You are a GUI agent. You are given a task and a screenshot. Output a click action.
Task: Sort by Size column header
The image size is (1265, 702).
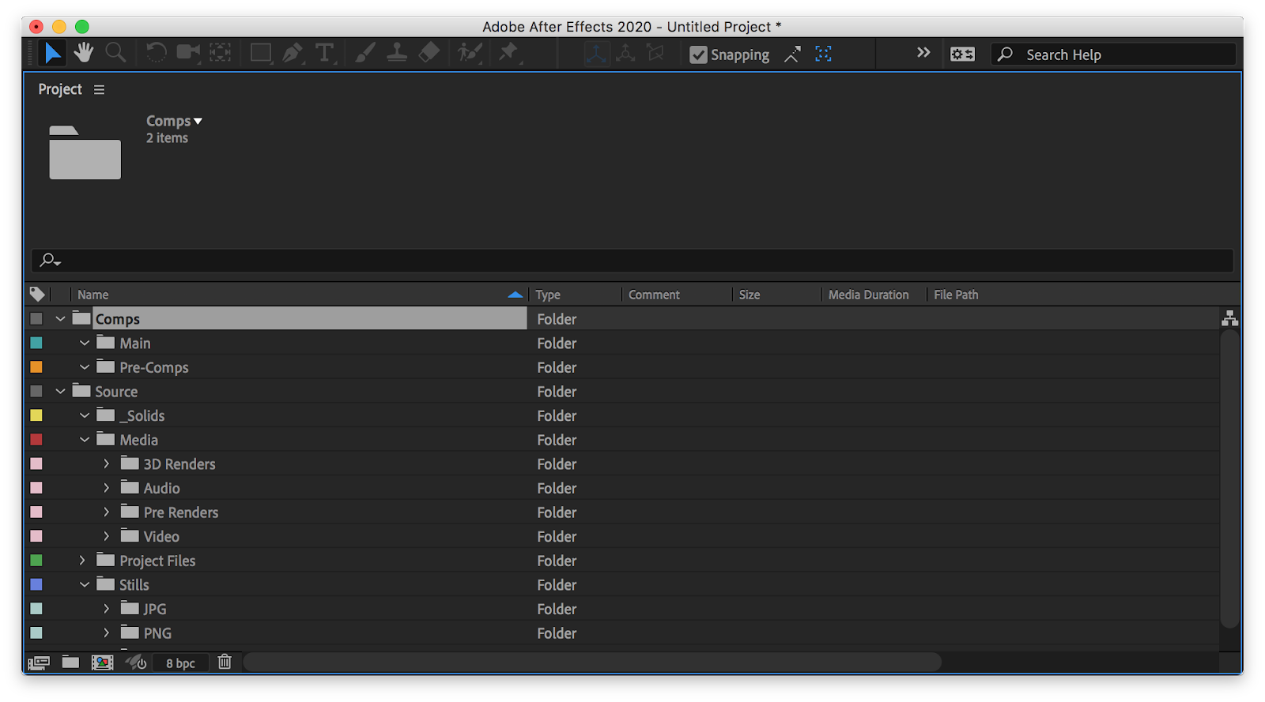(750, 295)
